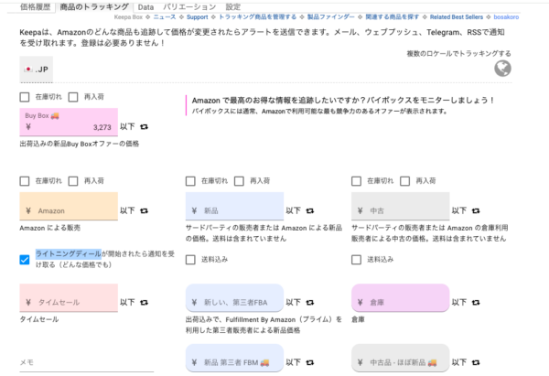Click the メモ note input field
This screenshot has height=376, width=549.
68,362
